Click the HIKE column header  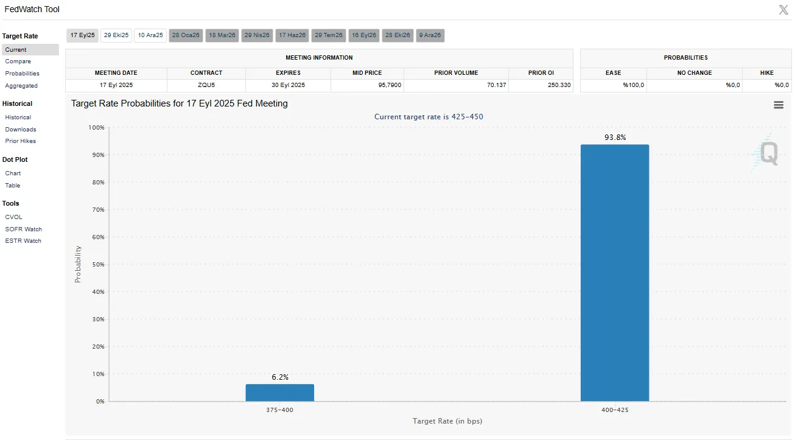tap(767, 73)
